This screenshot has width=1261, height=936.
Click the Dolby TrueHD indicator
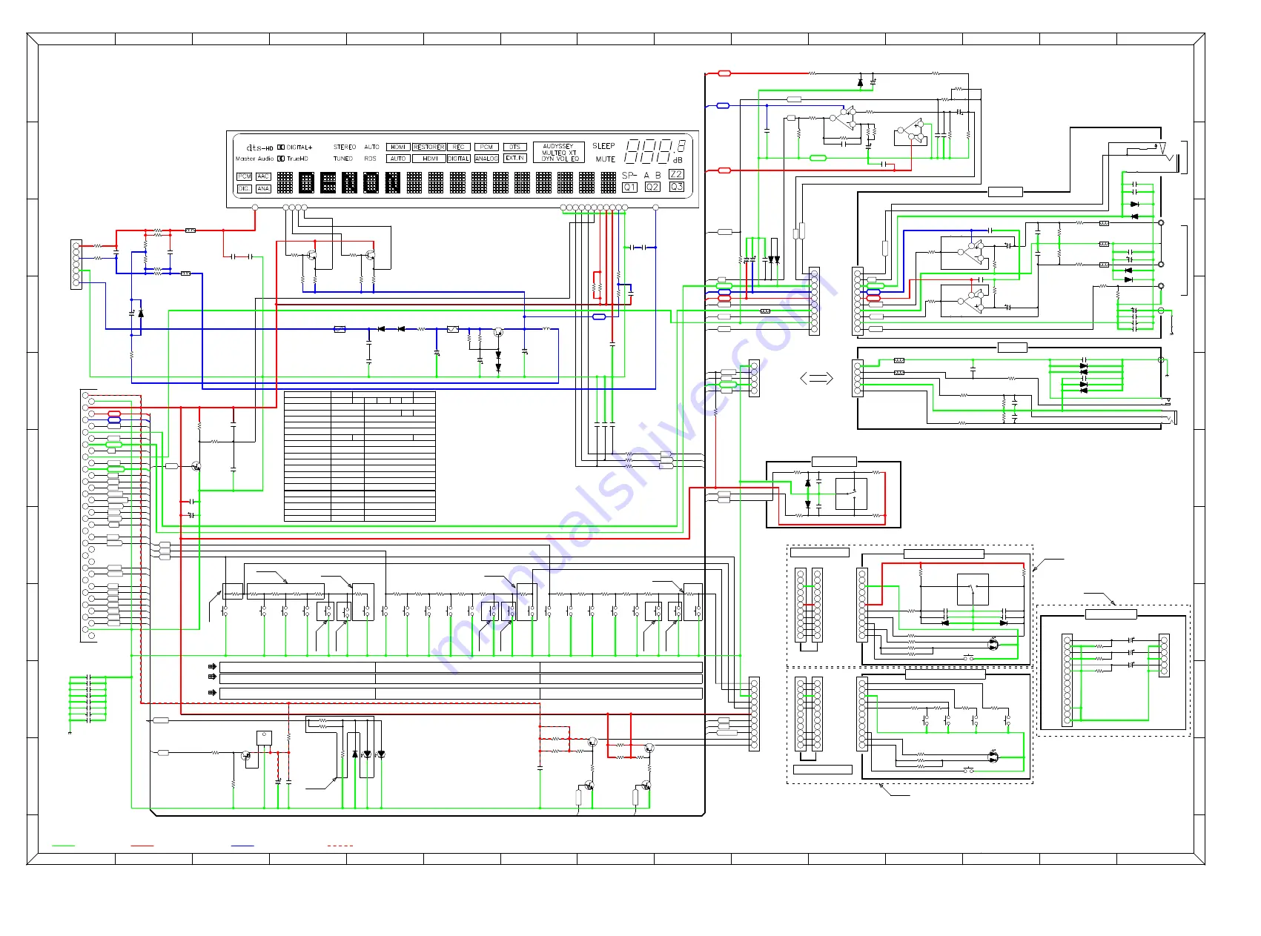click(293, 159)
